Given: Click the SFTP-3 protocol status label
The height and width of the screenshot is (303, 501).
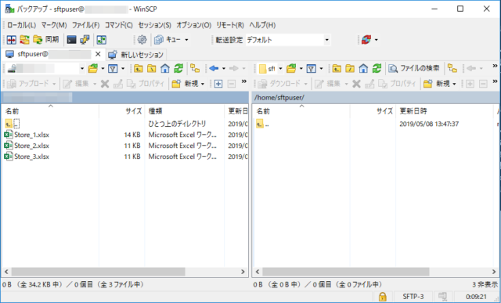Looking at the screenshot, I should point(413,297).
